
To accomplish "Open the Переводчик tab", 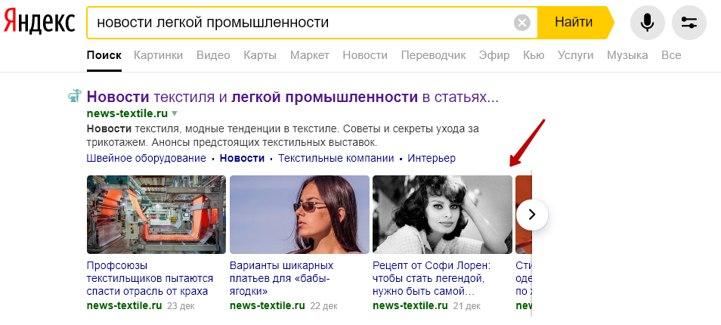I will [x=433, y=56].
